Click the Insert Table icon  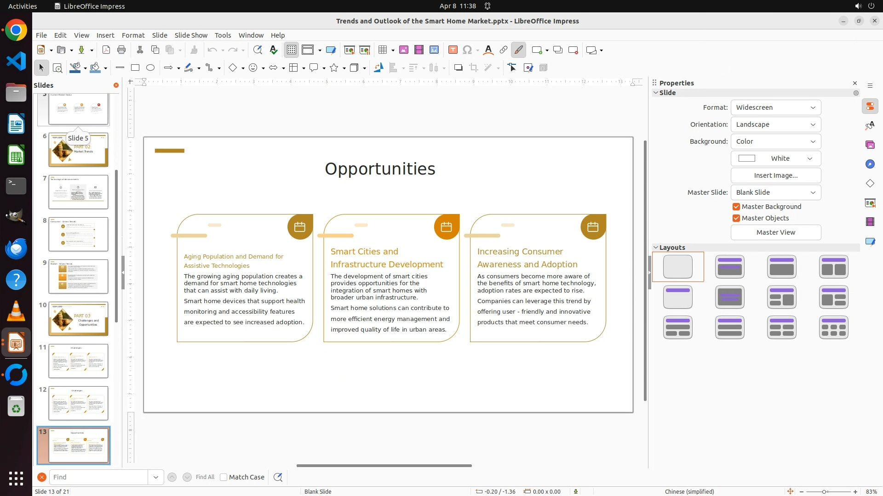pos(382,50)
